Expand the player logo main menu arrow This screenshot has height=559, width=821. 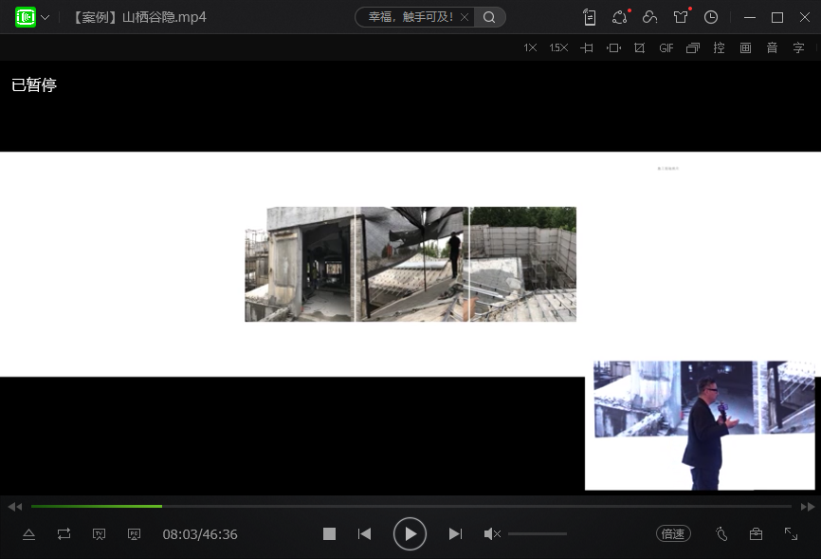[45, 17]
